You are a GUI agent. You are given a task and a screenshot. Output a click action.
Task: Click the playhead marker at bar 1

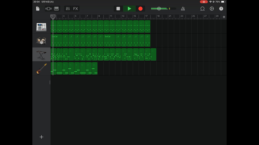(53, 17)
